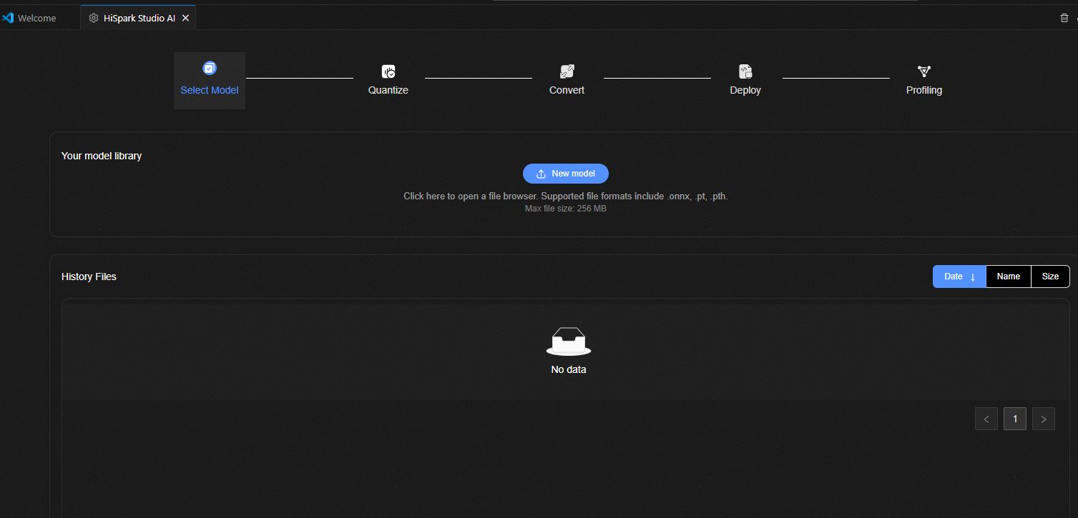
Task: Click the Profiling step icon
Action: click(x=924, y=71)
